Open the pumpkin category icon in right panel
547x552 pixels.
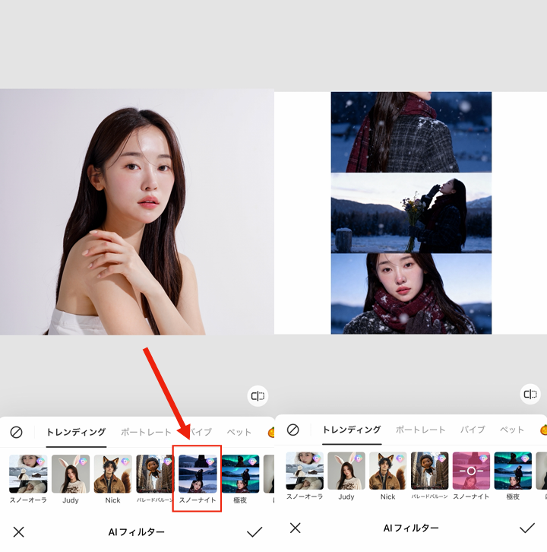click(x=542, y=430)
